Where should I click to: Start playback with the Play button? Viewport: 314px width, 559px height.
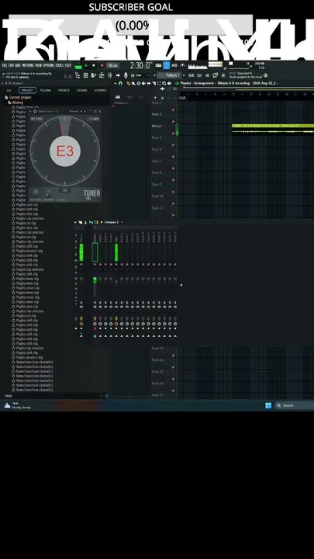click(86, 65)
